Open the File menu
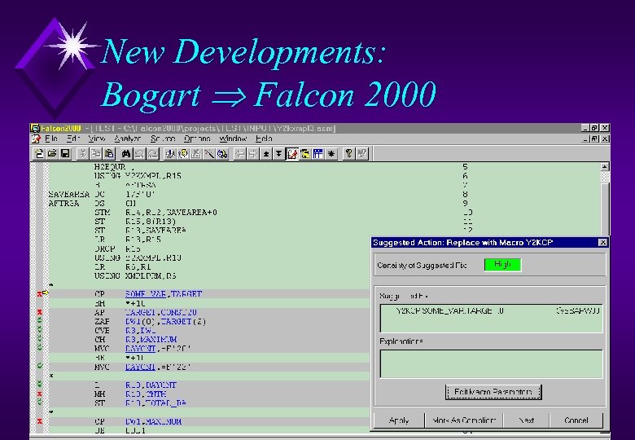The image size is (635, 440). 51,139
